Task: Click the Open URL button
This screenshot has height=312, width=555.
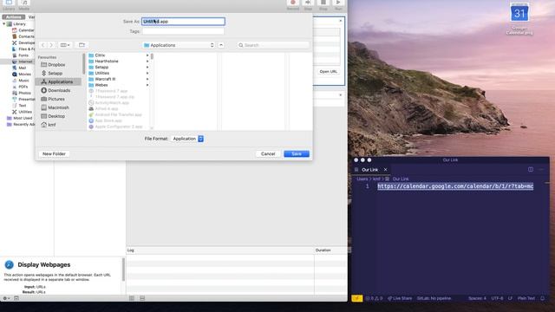Action: point(328,71)
